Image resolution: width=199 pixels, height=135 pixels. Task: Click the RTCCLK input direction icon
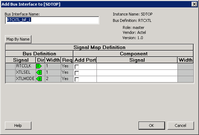pos(39,66)
